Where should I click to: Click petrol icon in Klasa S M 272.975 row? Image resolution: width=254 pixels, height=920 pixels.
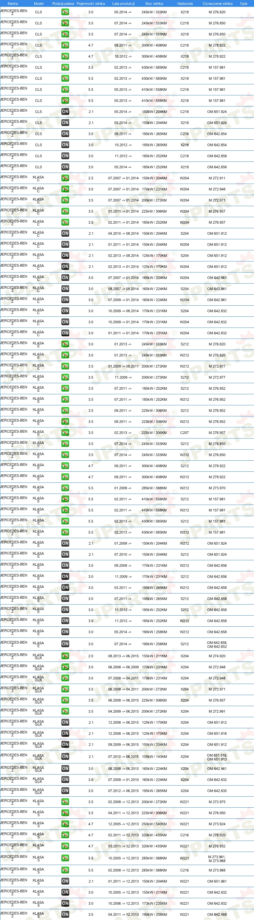(x=65, y=802)
